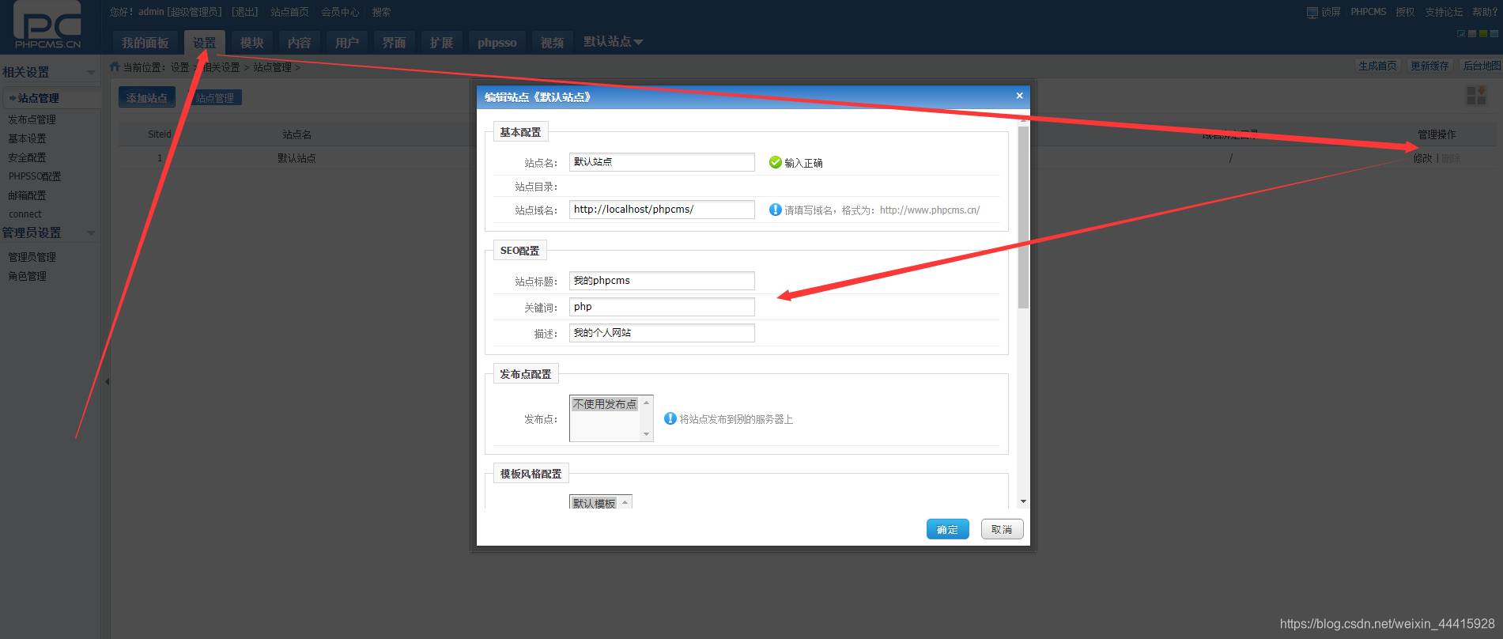Focus the 关键词 input field
The height and width of the screenshot is (639, 1503).
coord(662,307)
